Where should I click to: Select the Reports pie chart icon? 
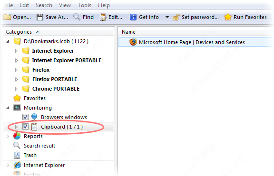(x=17, y=136)
